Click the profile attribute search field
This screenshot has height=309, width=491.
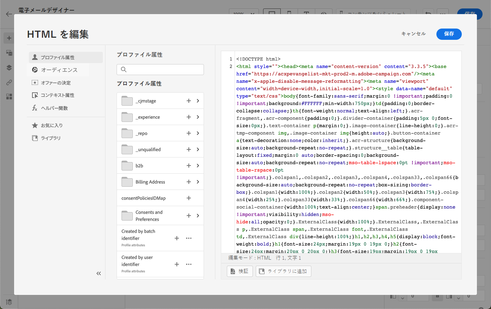point(160,69)
